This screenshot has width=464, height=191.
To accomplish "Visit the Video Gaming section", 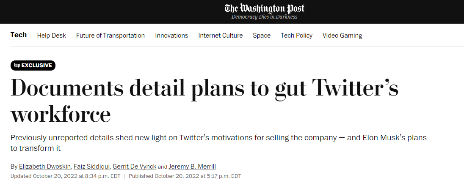I will [342, 35].
